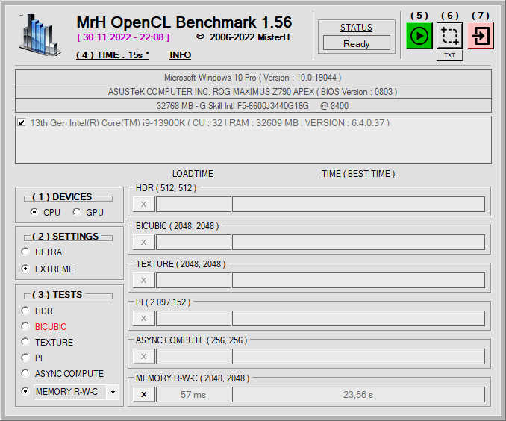Image resolution: width=506 pixels, height=421 pixels.
Task: Start the benchmark with green play button
Action: point(419,36)
